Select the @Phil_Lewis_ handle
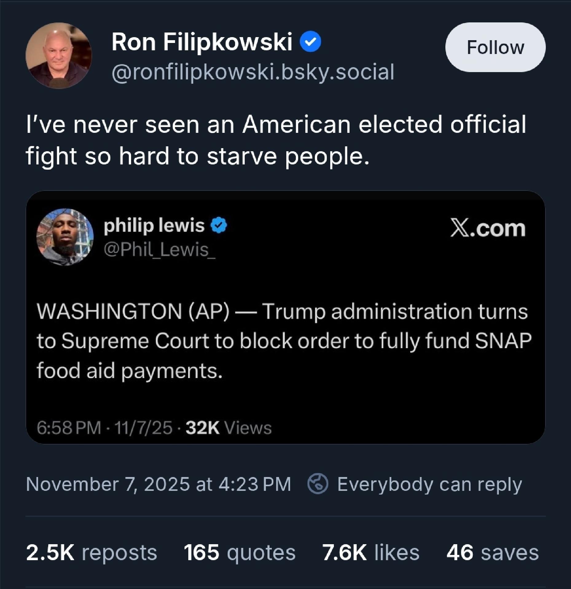Screen dimensions: 571x589 click(159, 250)
